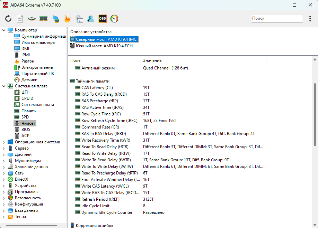Click the vertical scrollbar down arrow
Screen dimensions: 318x228
coord(315,225)
